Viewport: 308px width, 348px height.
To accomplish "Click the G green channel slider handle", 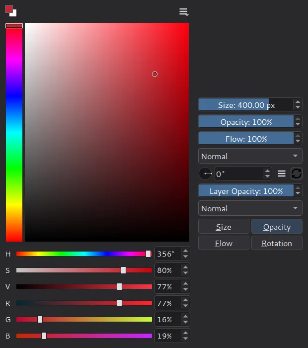I will (40, 319).
